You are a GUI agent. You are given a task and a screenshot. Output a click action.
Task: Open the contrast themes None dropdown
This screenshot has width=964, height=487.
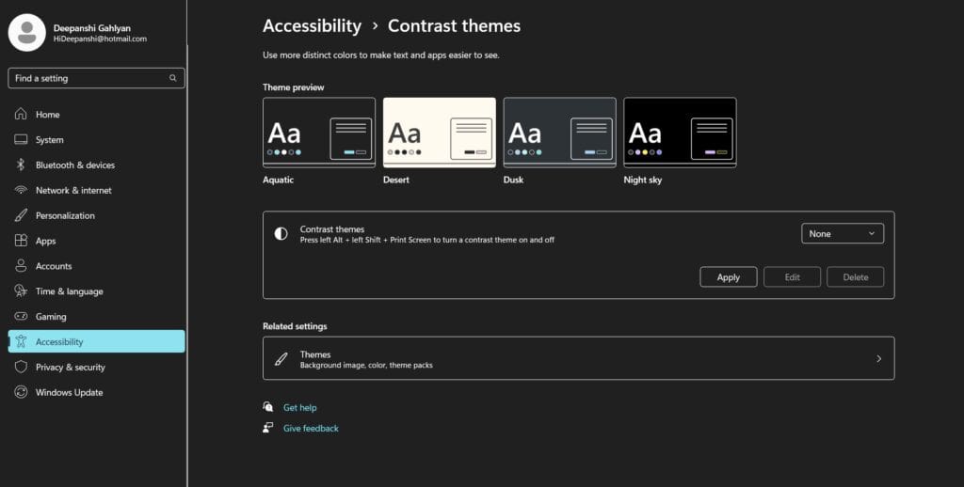842,234
